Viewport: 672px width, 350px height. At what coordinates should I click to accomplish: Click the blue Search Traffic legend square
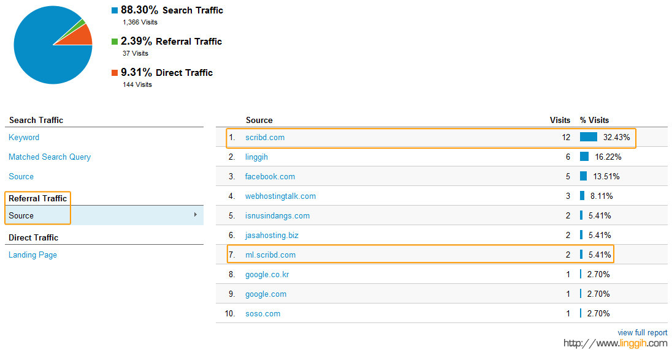click(x=115, y=10)
